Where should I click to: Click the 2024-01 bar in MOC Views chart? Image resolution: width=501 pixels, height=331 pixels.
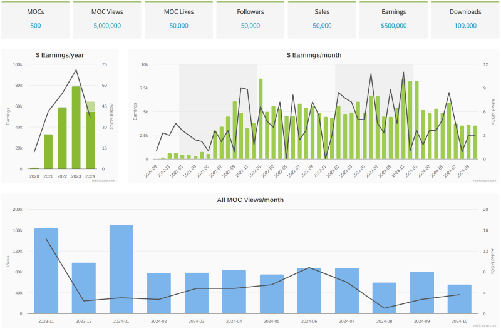point(121,270)
